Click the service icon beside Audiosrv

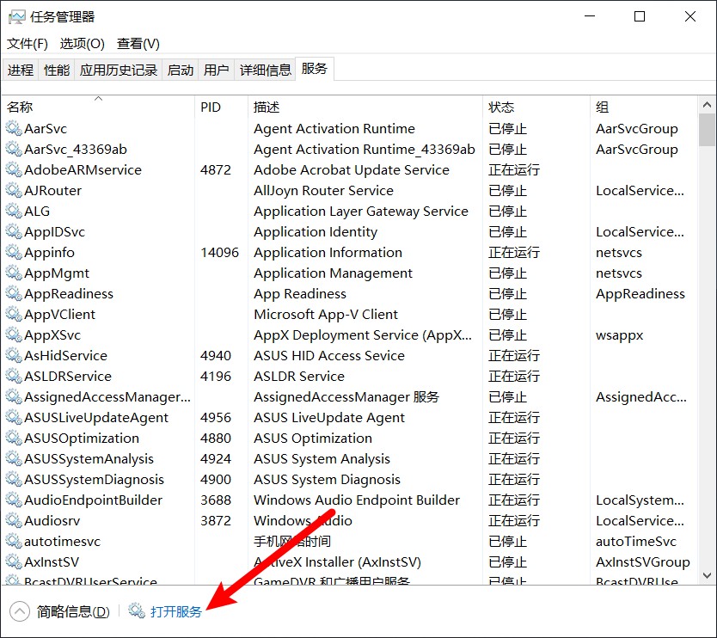pyautogui.click(x=15, y=520)
